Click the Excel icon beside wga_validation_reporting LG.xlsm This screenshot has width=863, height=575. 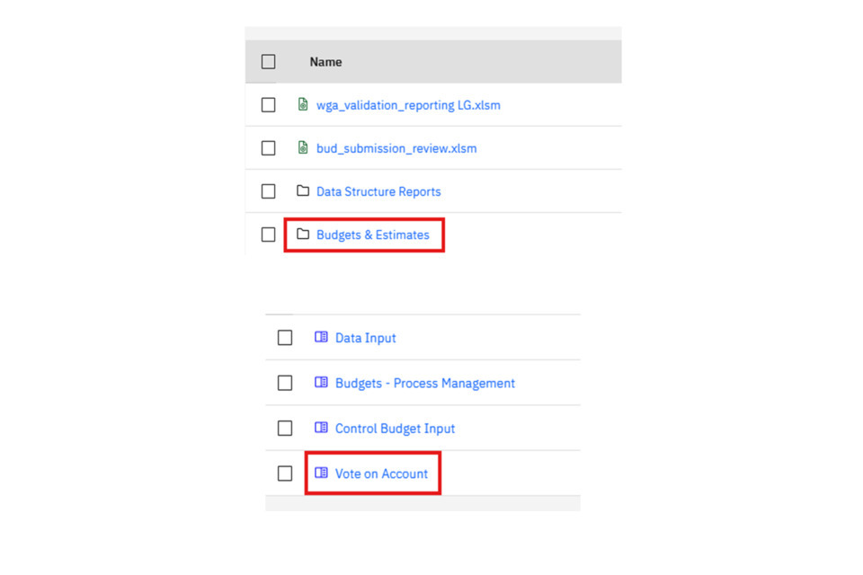pyautogui.click(x=303, y=105)
